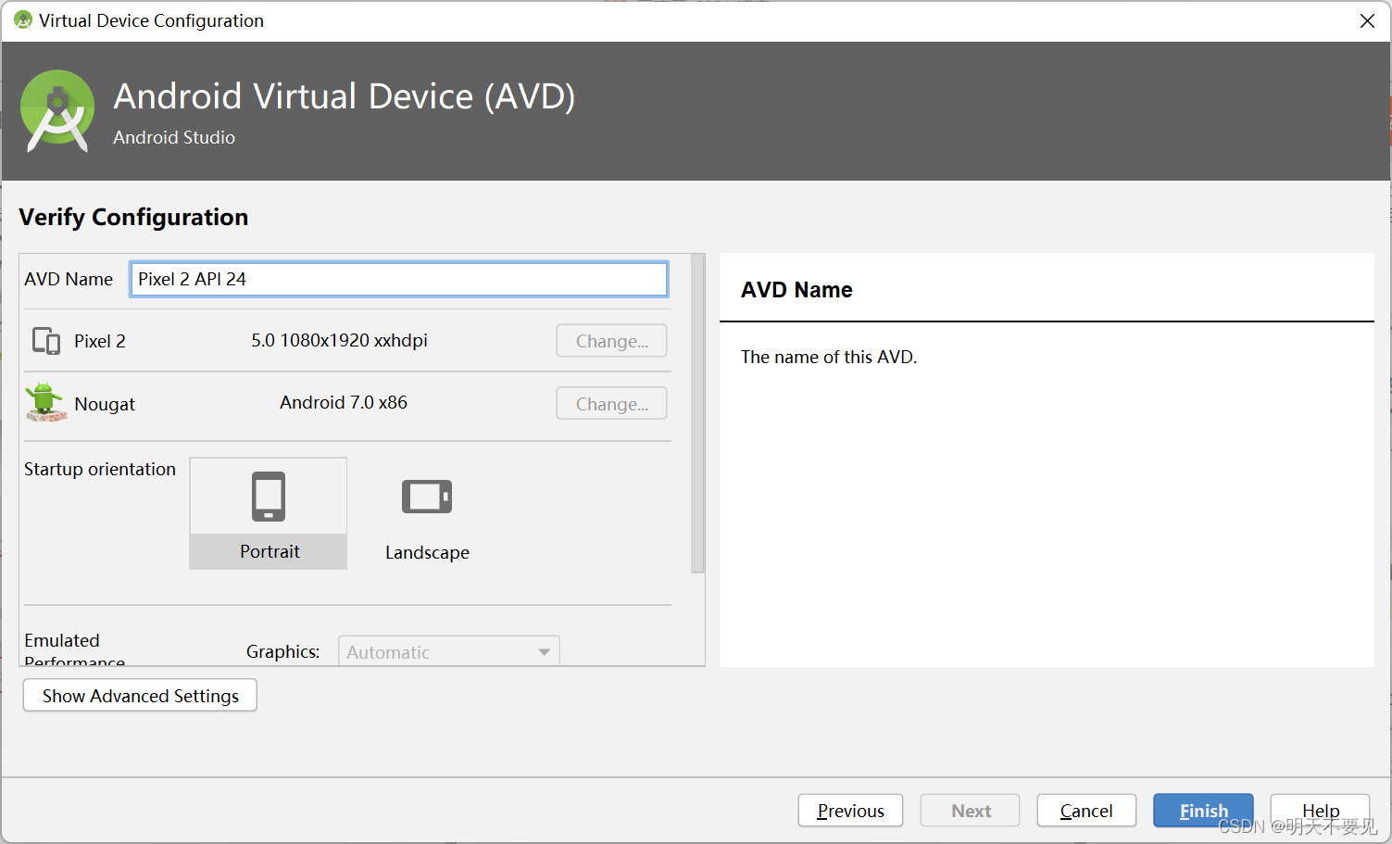This screenshot has height=844, width=1392.
Task: Click Change button for Pixel 2 device
Action: pos(611,341)
